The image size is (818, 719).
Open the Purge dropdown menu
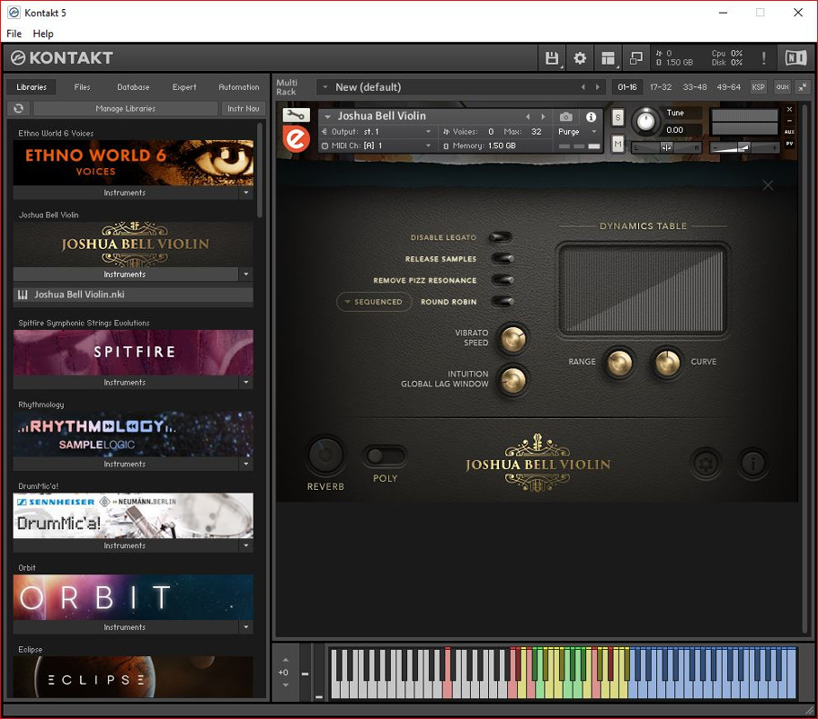point(577,132)
